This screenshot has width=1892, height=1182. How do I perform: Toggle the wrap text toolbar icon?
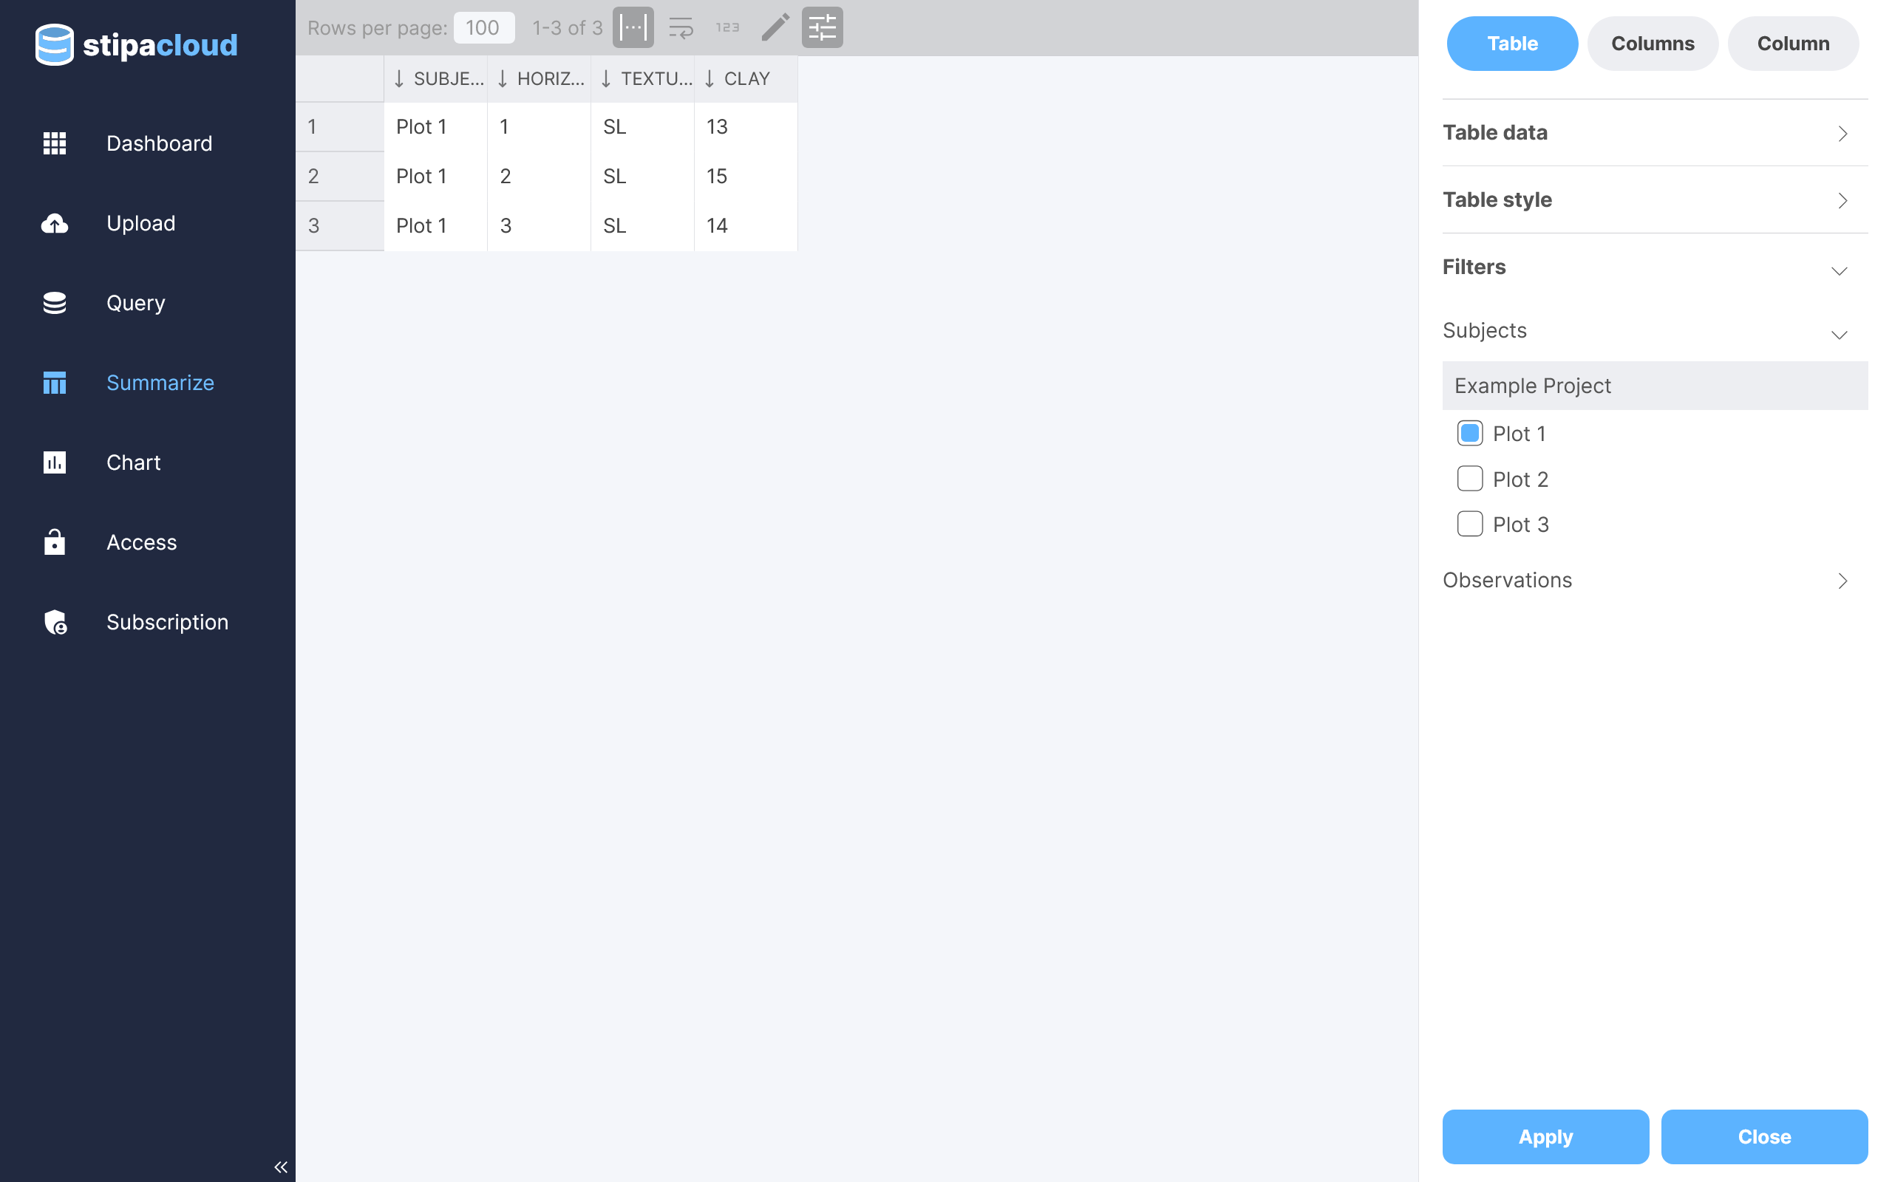680,28
